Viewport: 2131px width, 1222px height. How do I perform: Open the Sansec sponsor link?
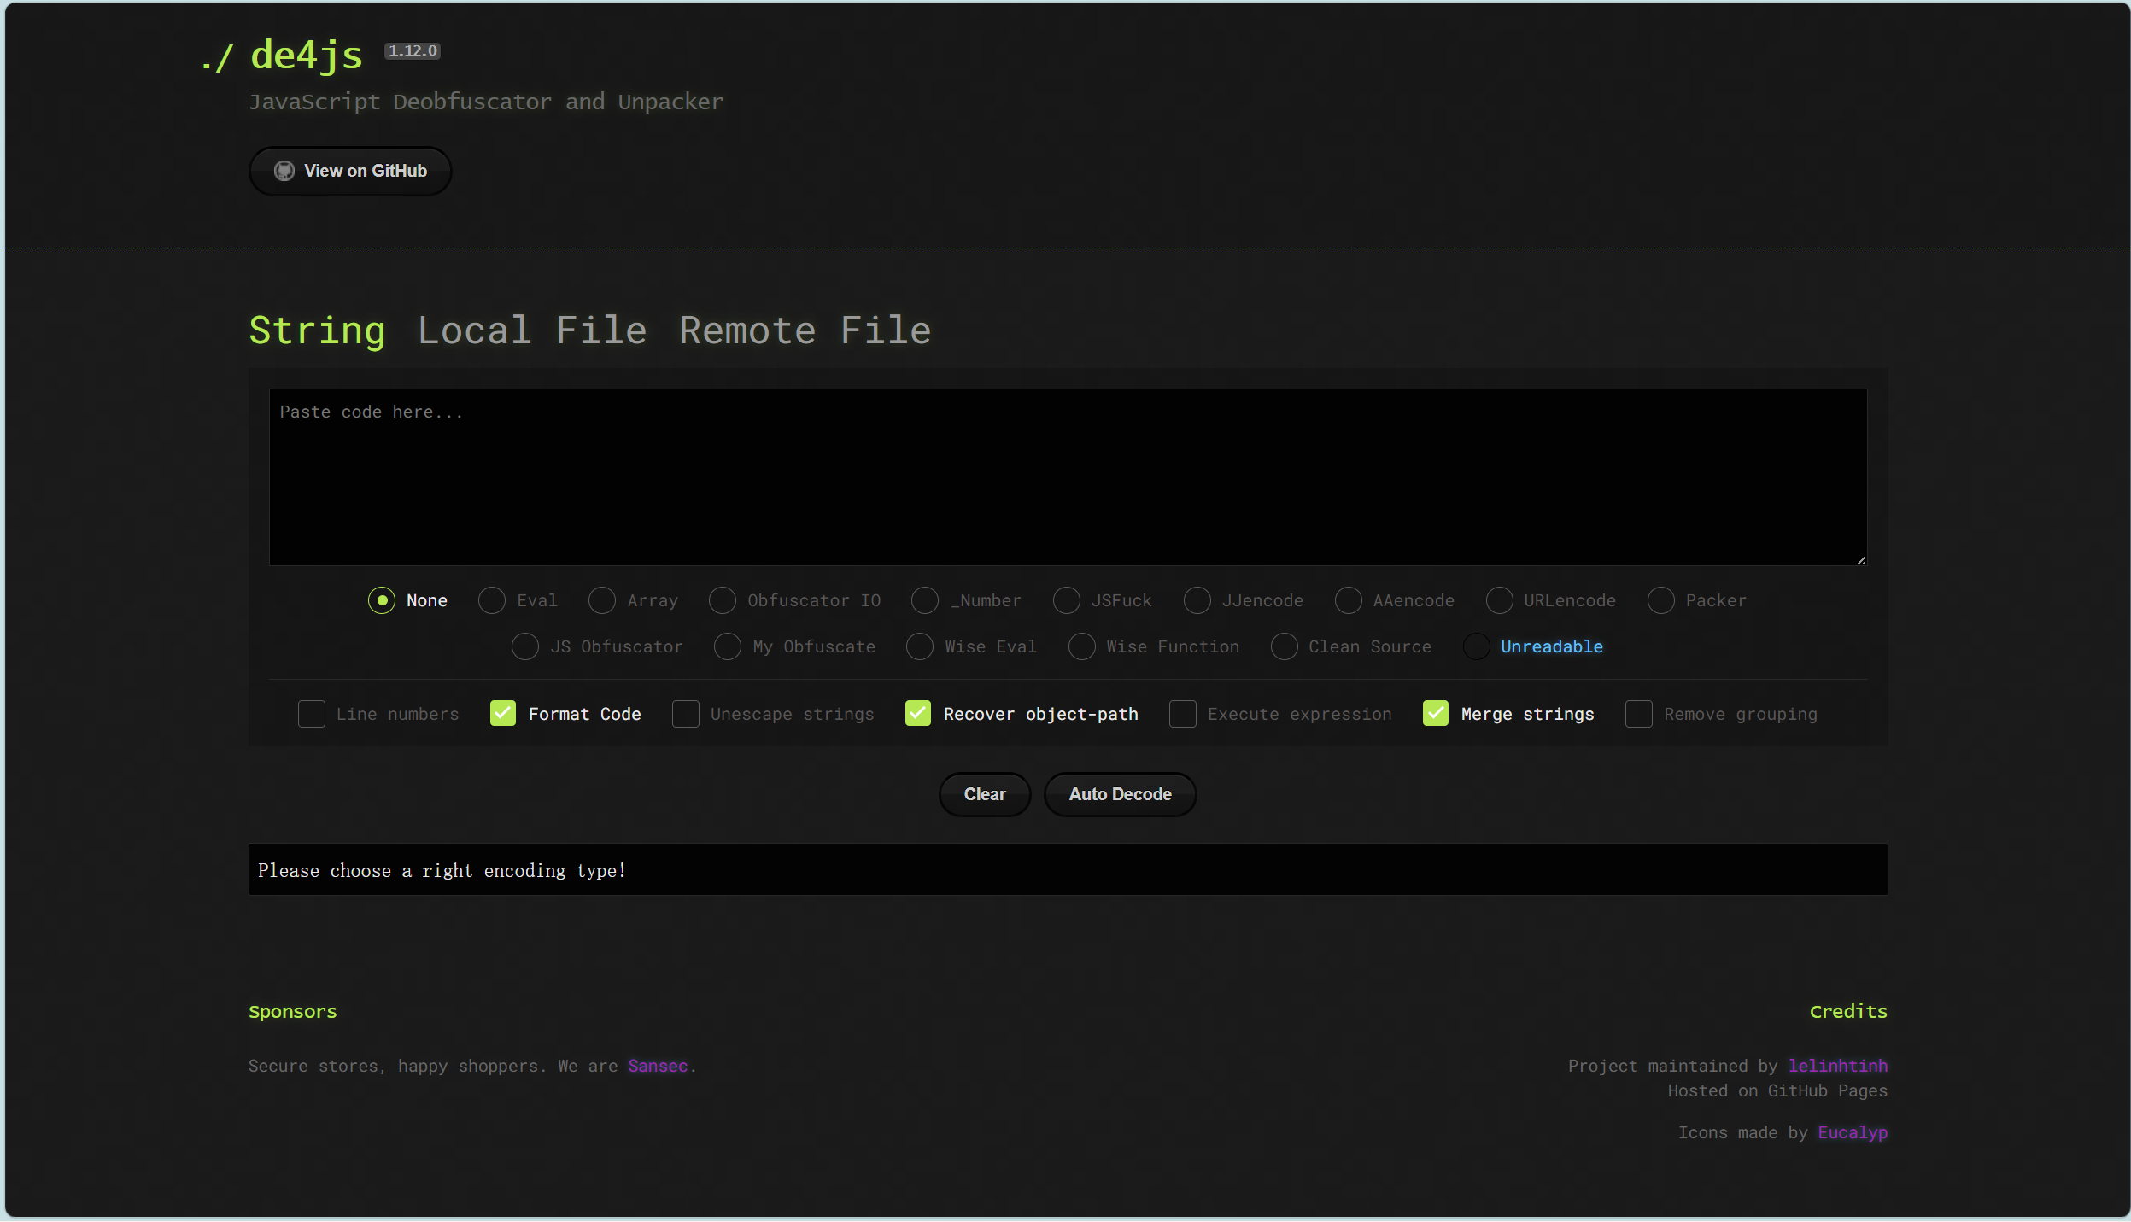pos(658,1066)
